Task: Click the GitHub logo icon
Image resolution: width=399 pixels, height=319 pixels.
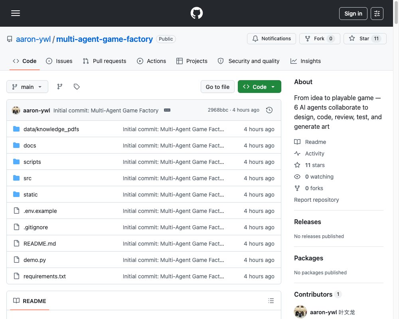Action: pyautogui.click(x=197, y=13)
